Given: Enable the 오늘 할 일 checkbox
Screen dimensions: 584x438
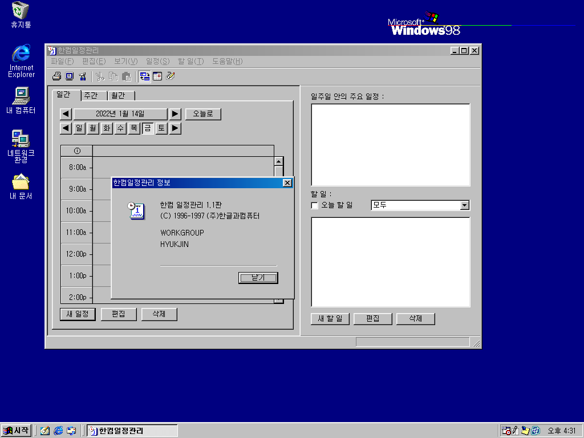Looking at the screenshot, I should tap(314, 205).
